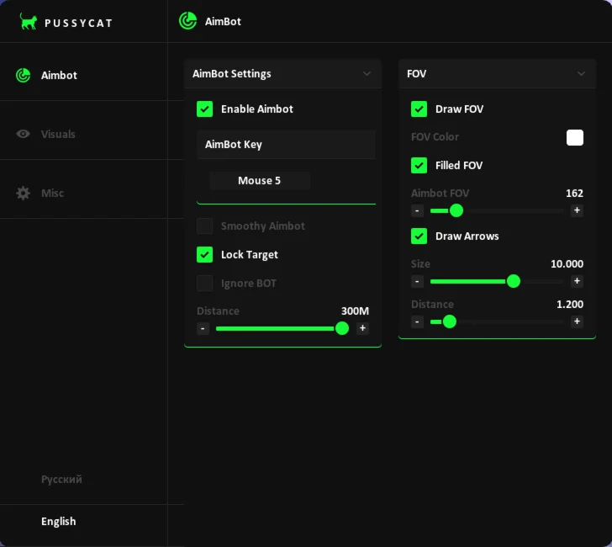Click the Aimbot FOV slider handle
Screen dimensions: 612x547
[x=456, y=210]
